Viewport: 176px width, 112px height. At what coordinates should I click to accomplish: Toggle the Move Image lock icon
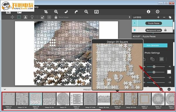(x=56, y=17)
